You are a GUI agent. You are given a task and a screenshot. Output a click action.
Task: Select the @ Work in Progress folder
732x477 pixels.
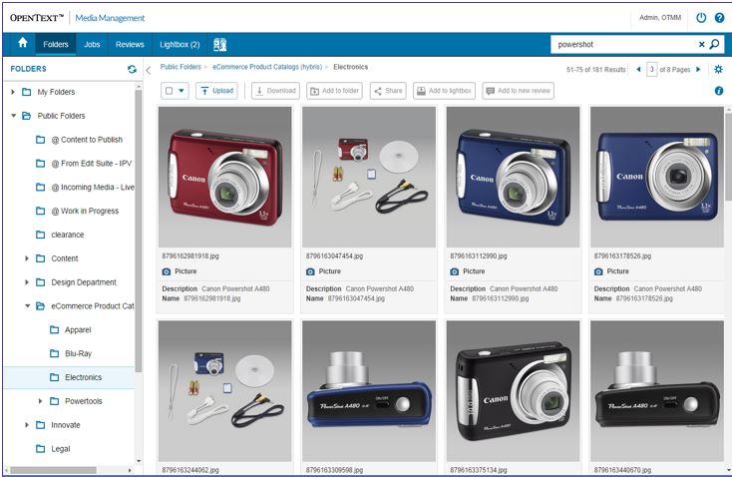[x=85, y=211]
